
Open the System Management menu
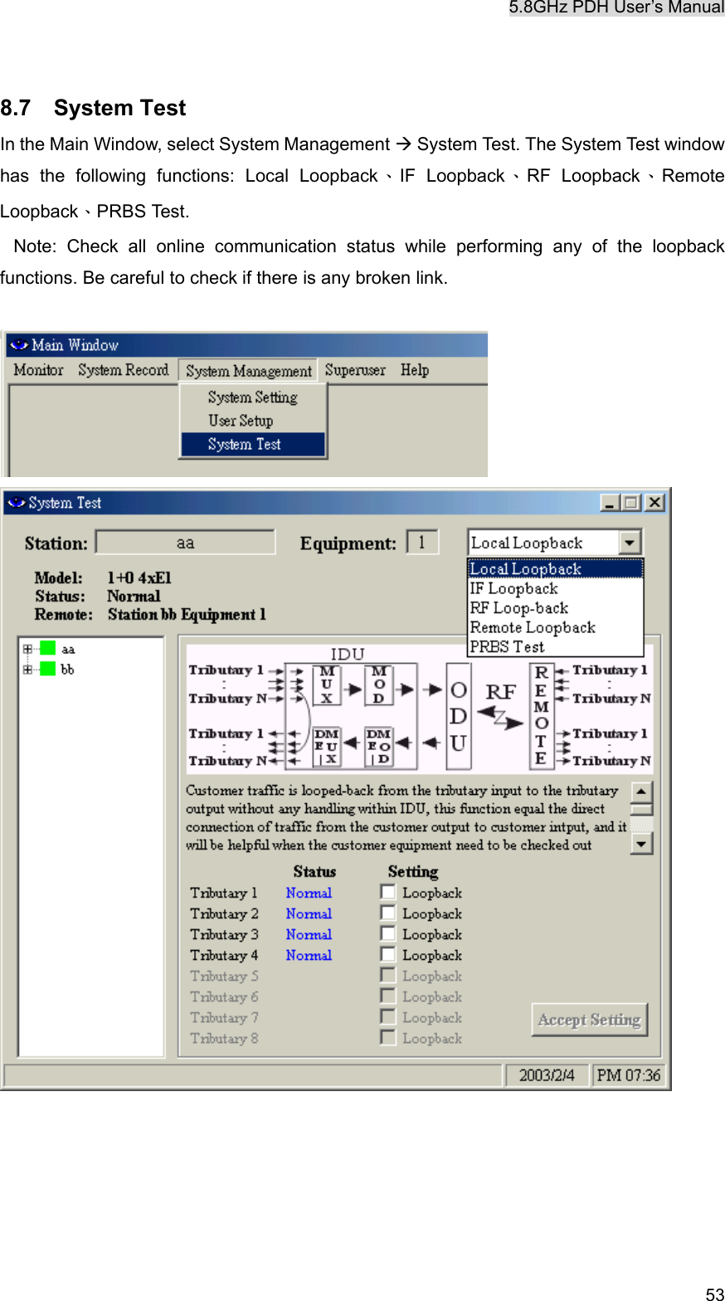point(249,371)
